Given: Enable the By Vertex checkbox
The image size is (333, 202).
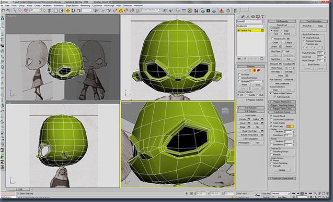Looking at the screenshot, I should point(239,74).
